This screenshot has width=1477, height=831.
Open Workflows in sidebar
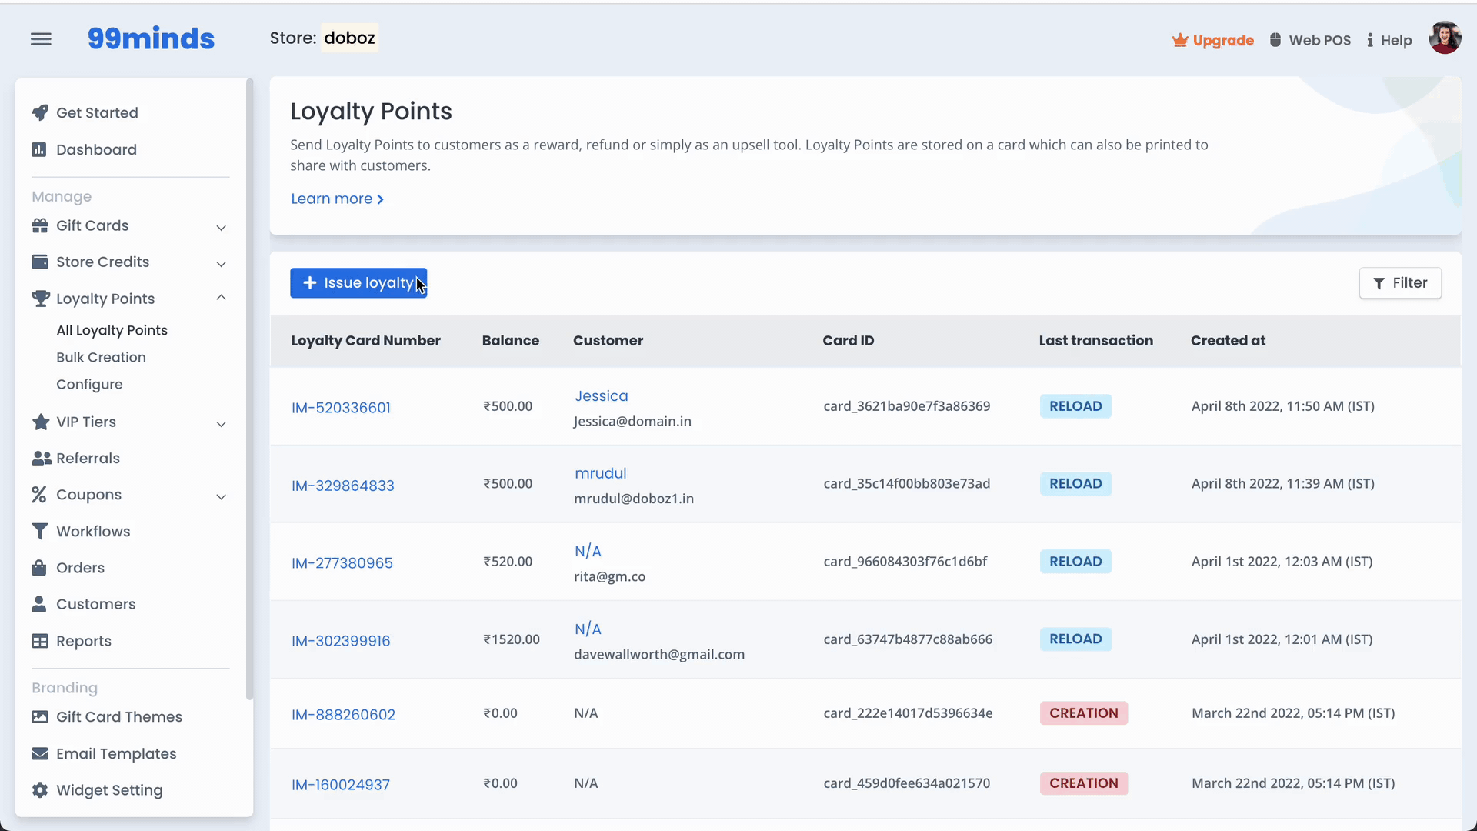[93, 531]
